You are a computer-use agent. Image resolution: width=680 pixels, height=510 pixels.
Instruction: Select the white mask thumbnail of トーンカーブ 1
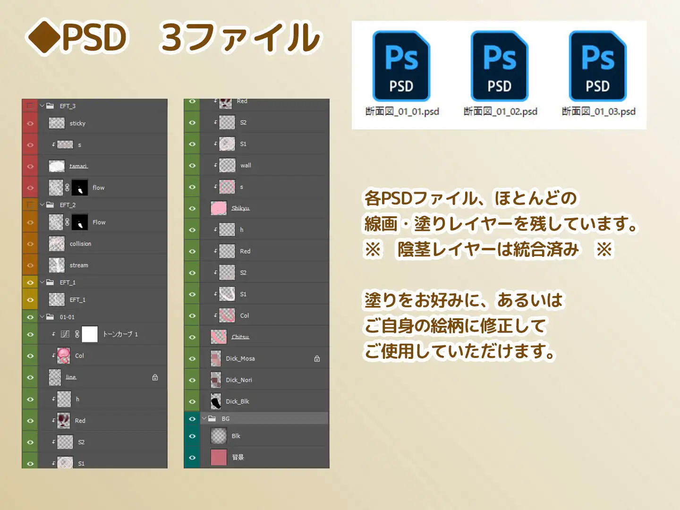pyautogui.click(x=90, y=334)
